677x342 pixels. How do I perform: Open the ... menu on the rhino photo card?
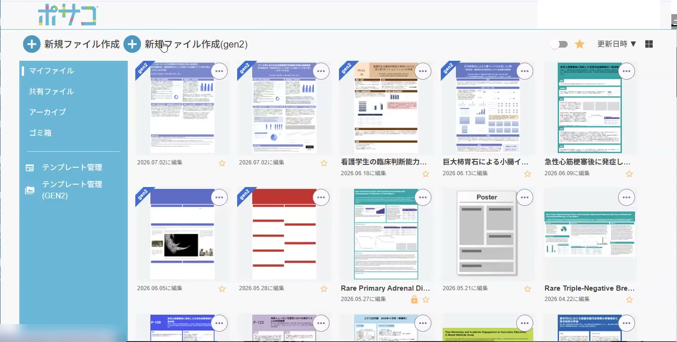point(219,197)
